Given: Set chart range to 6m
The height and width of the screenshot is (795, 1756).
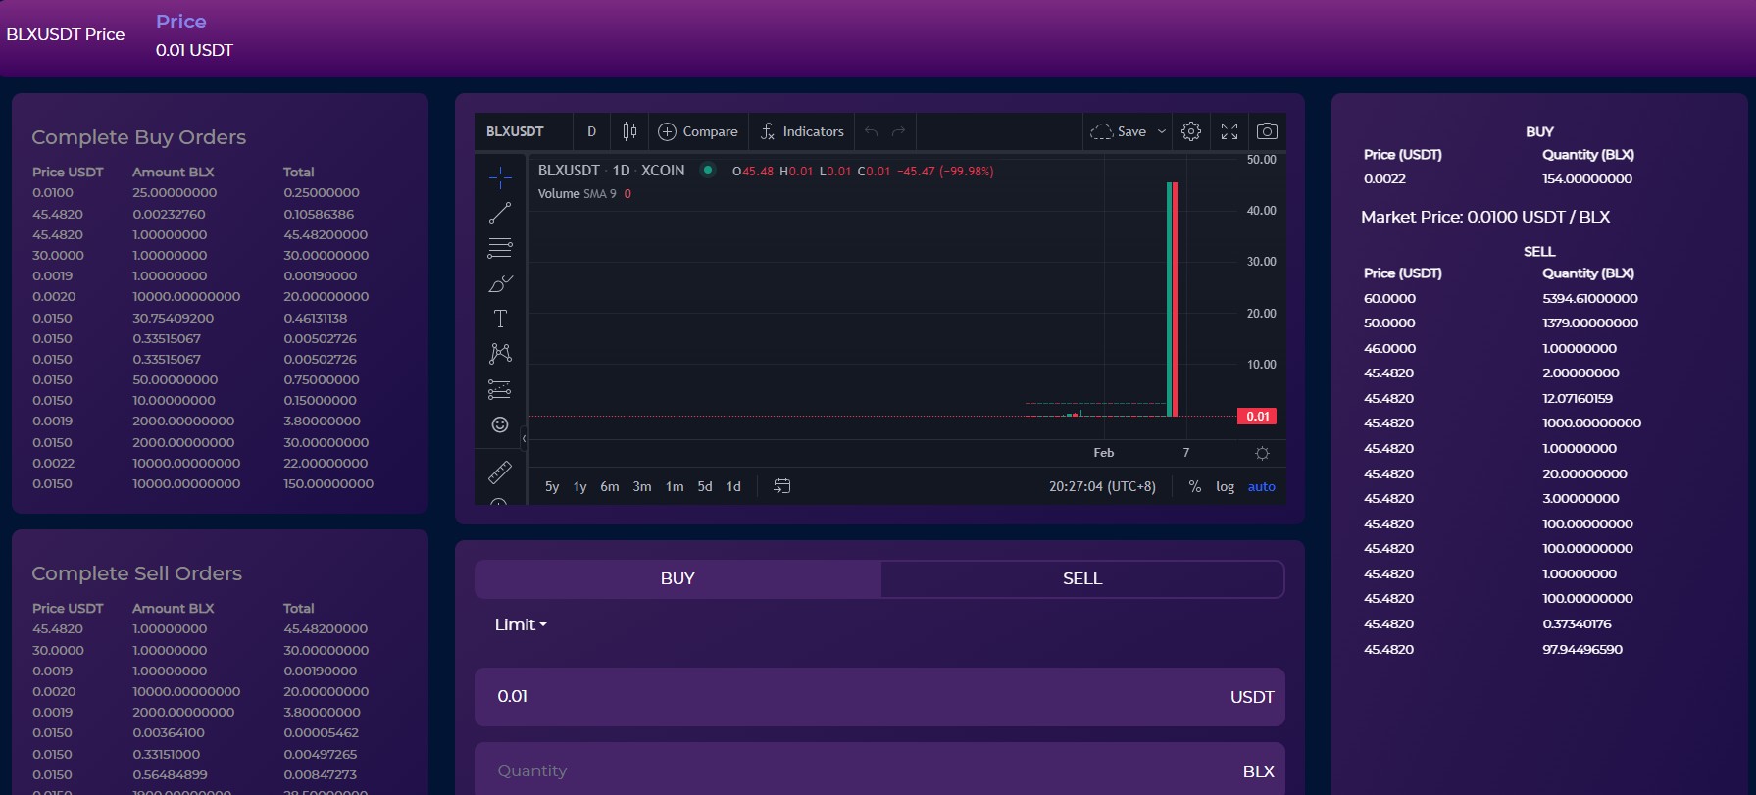Looking at the screenshot, I should 610,486.
